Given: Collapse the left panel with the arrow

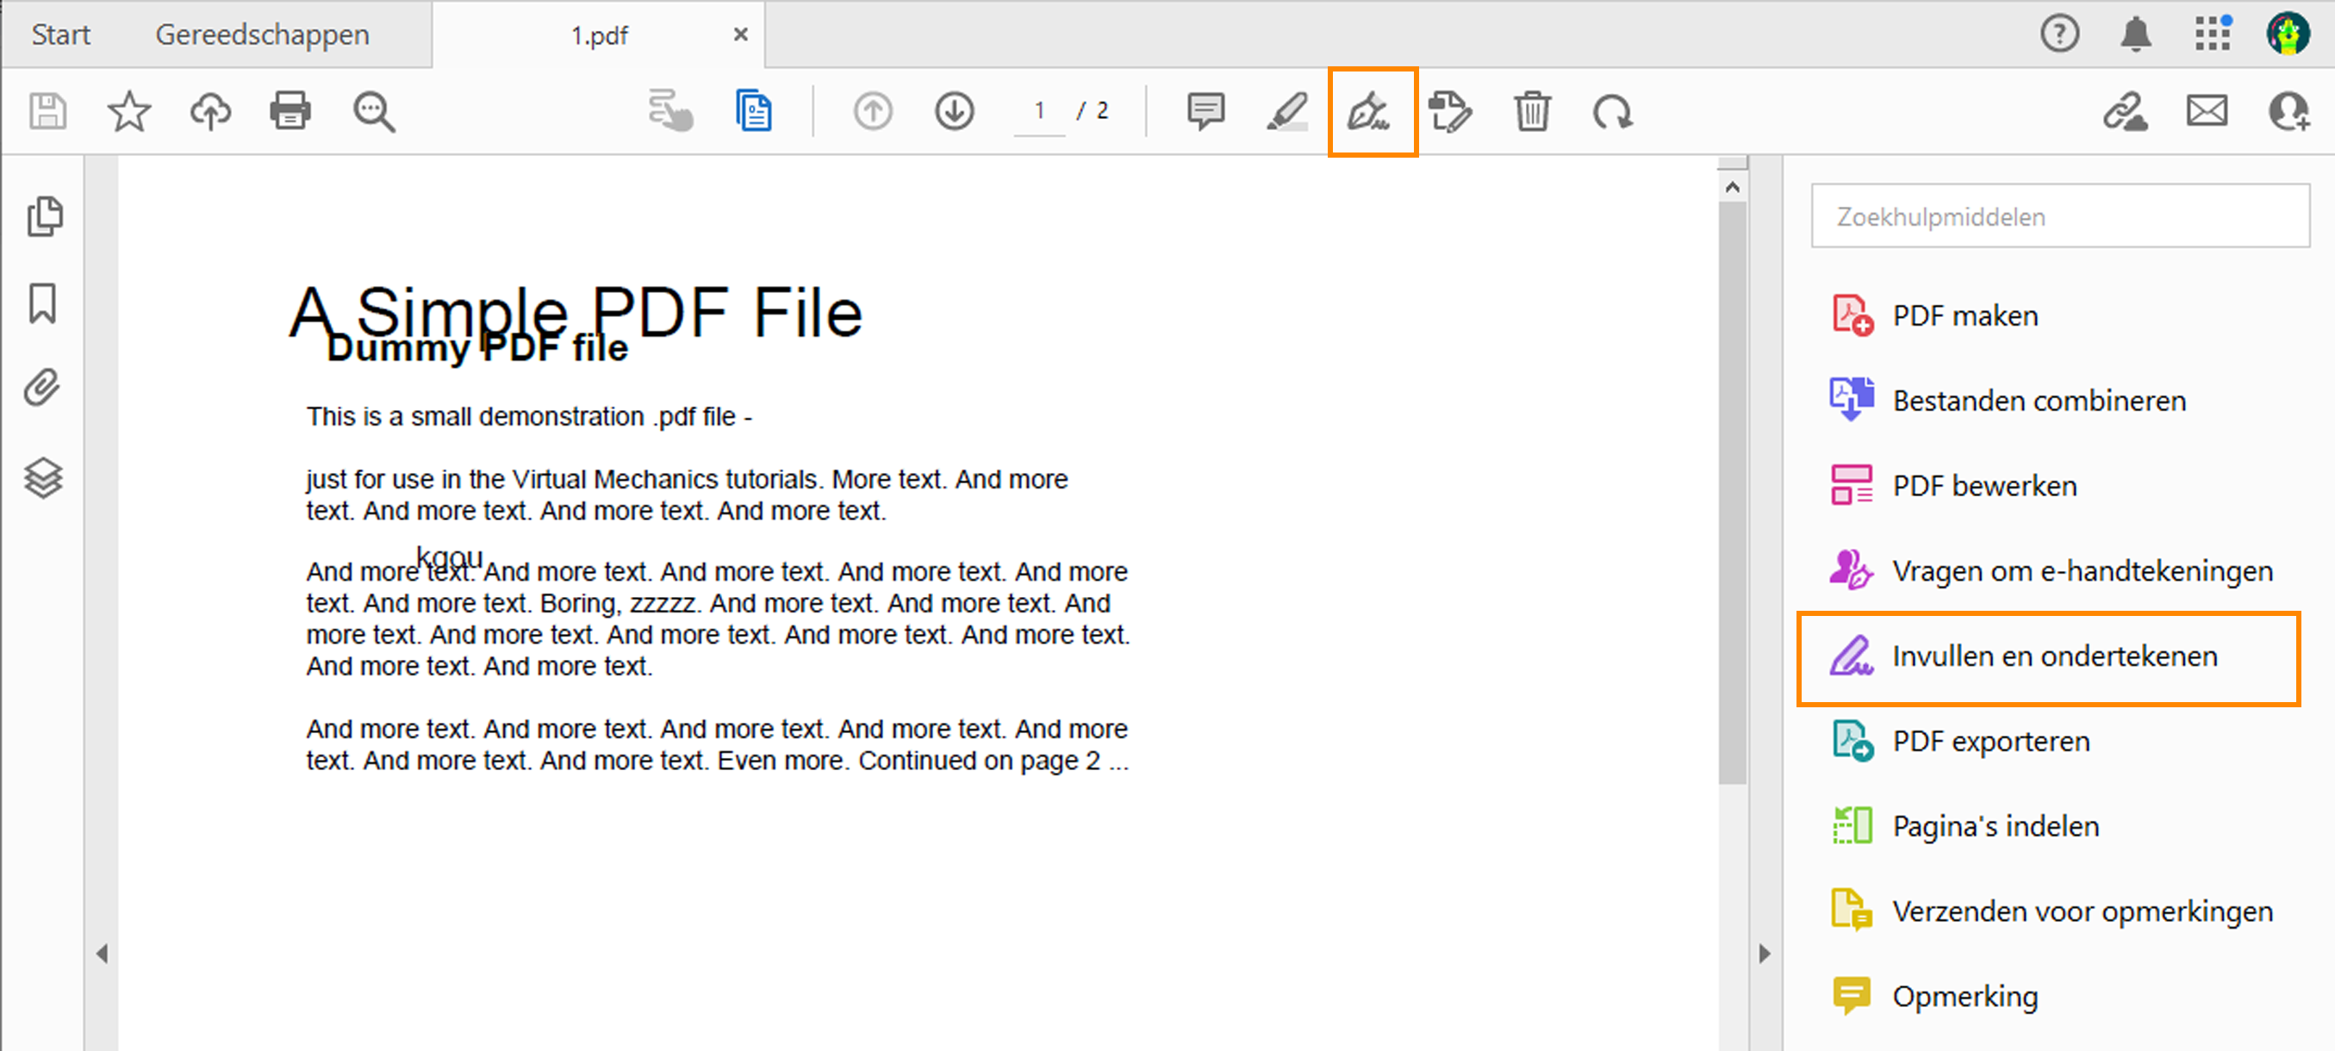Looking at the screenshot, I should pyautogui.click(x=103, y=953).
